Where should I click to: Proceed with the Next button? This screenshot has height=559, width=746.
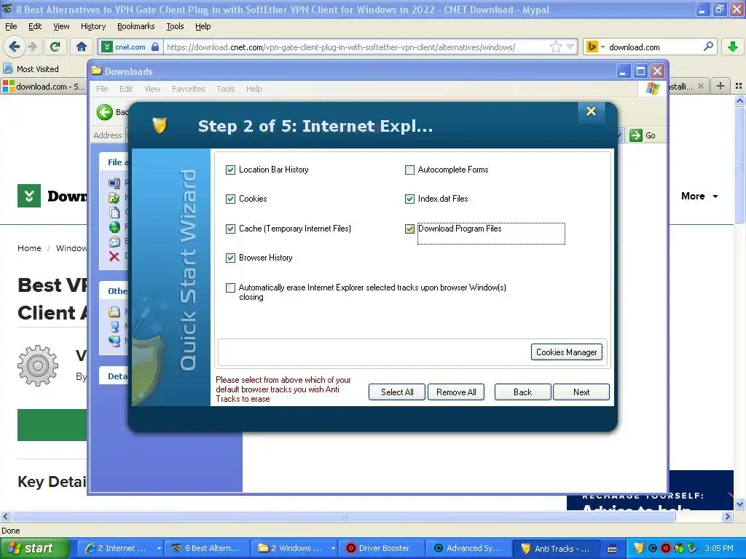(581, 392)
